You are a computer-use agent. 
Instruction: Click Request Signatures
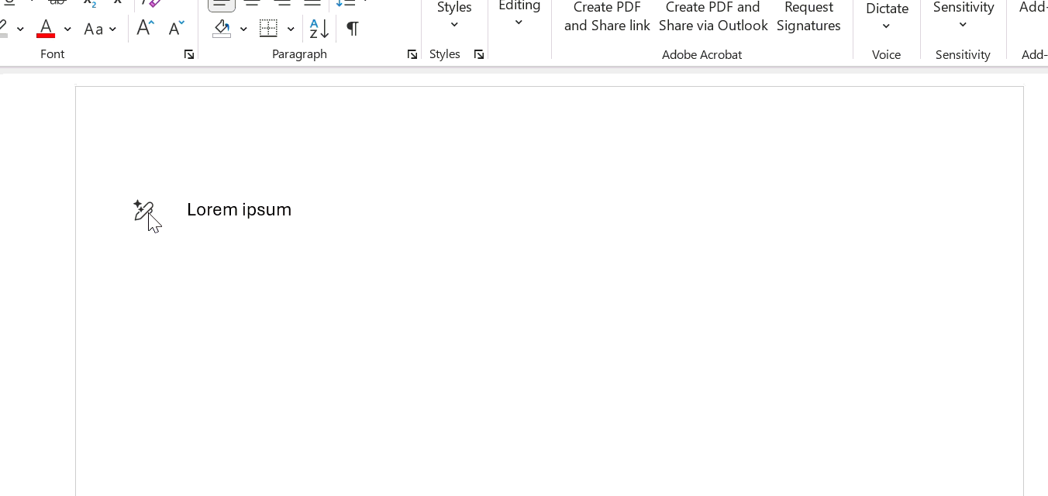[808, 17]
